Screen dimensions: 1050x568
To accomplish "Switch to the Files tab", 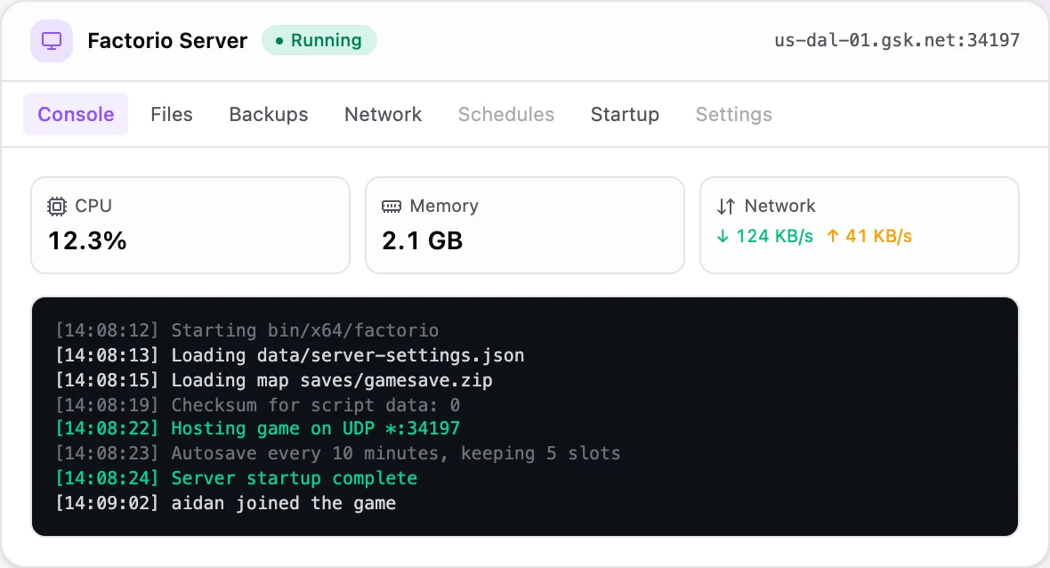I will point(172,114).
